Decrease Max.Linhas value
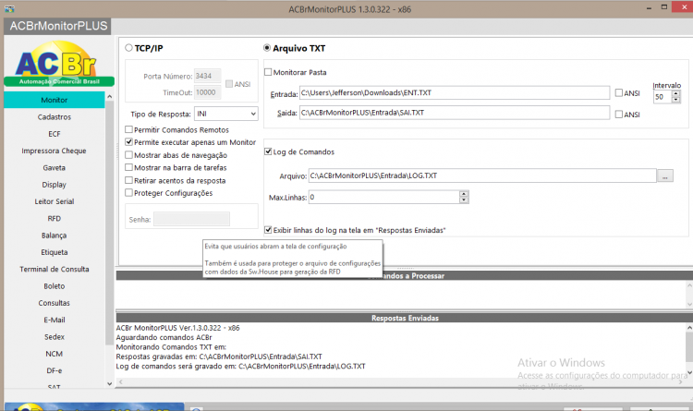This screenshot has width=693, height=411. 464,200
